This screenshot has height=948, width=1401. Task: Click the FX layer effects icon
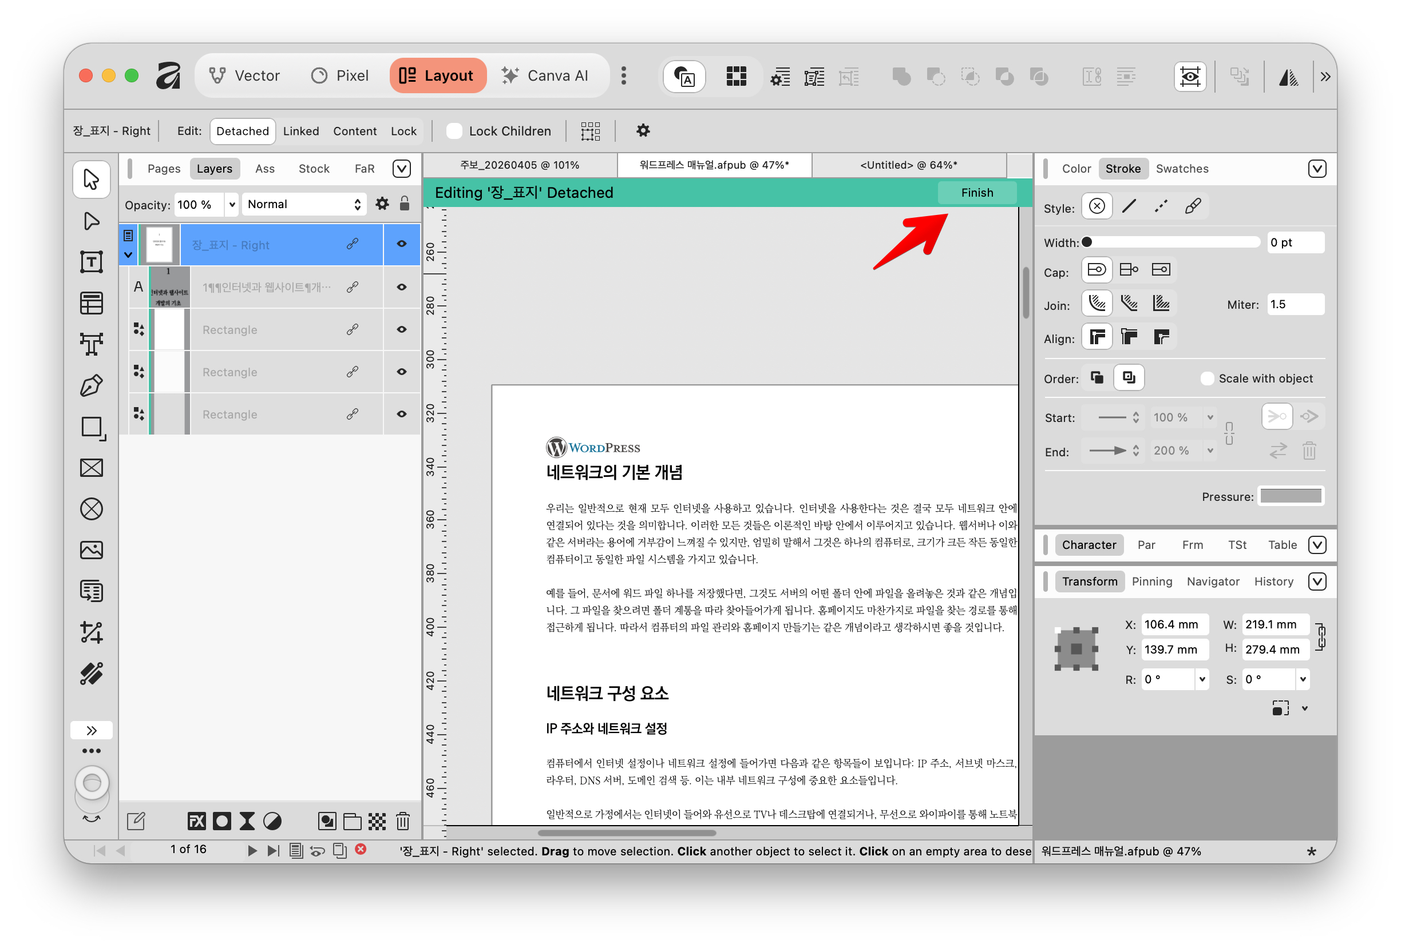(x=196, y=821)
